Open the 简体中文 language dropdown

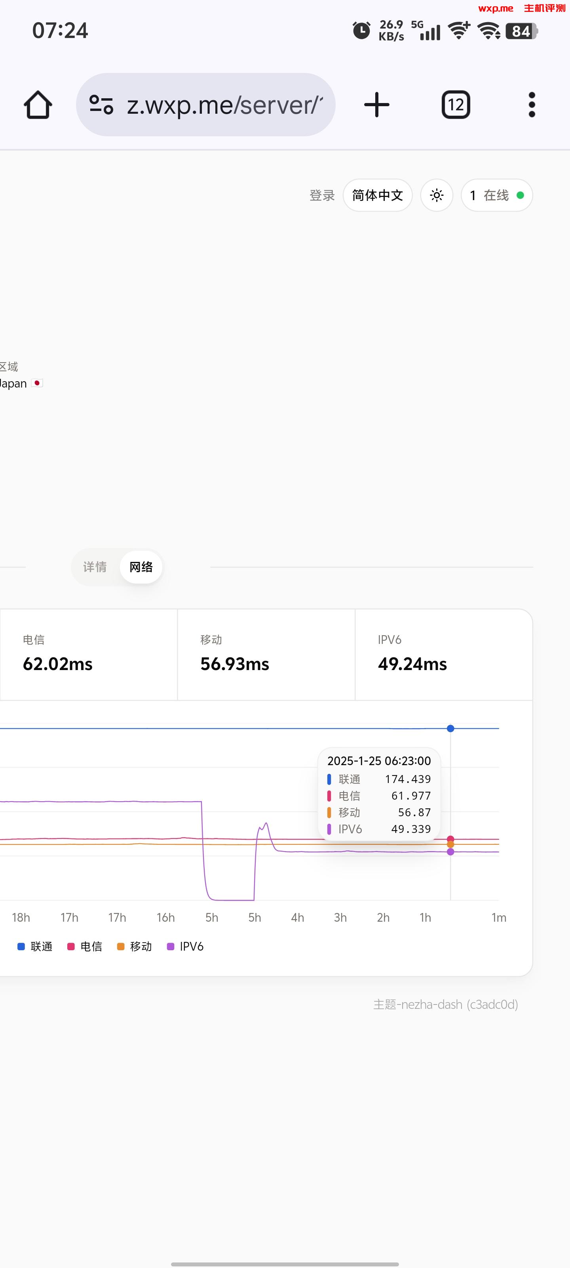tap(378, 195)
